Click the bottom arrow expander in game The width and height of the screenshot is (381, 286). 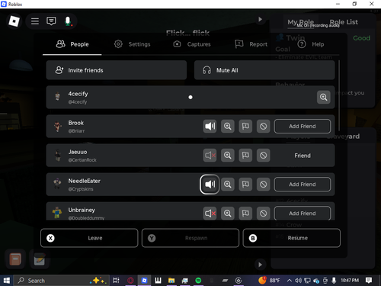point(260,265)
